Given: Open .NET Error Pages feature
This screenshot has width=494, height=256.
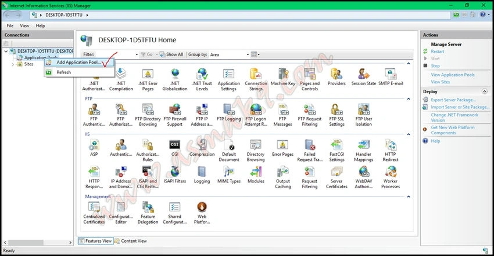Looking at the screenshot, I should click(148, 80).
